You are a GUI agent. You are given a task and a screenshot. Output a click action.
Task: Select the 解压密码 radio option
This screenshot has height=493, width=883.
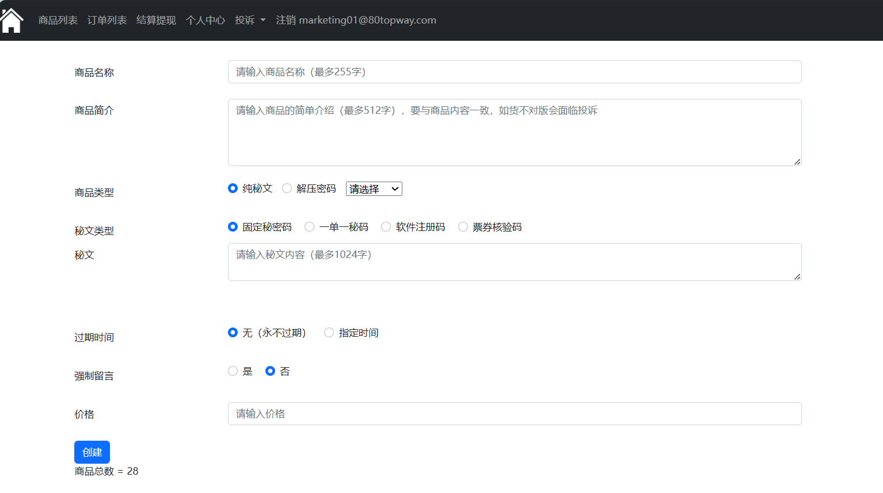click(287, 188)
